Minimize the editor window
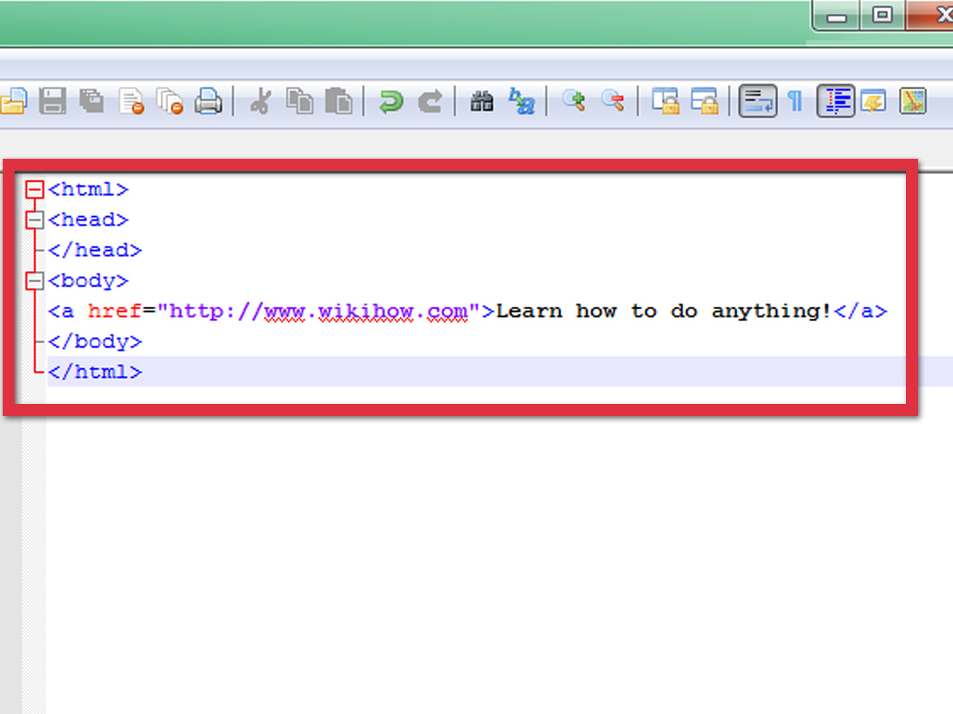Image resolution: width=953 pixels, height=714 pixels. point(837,16)
